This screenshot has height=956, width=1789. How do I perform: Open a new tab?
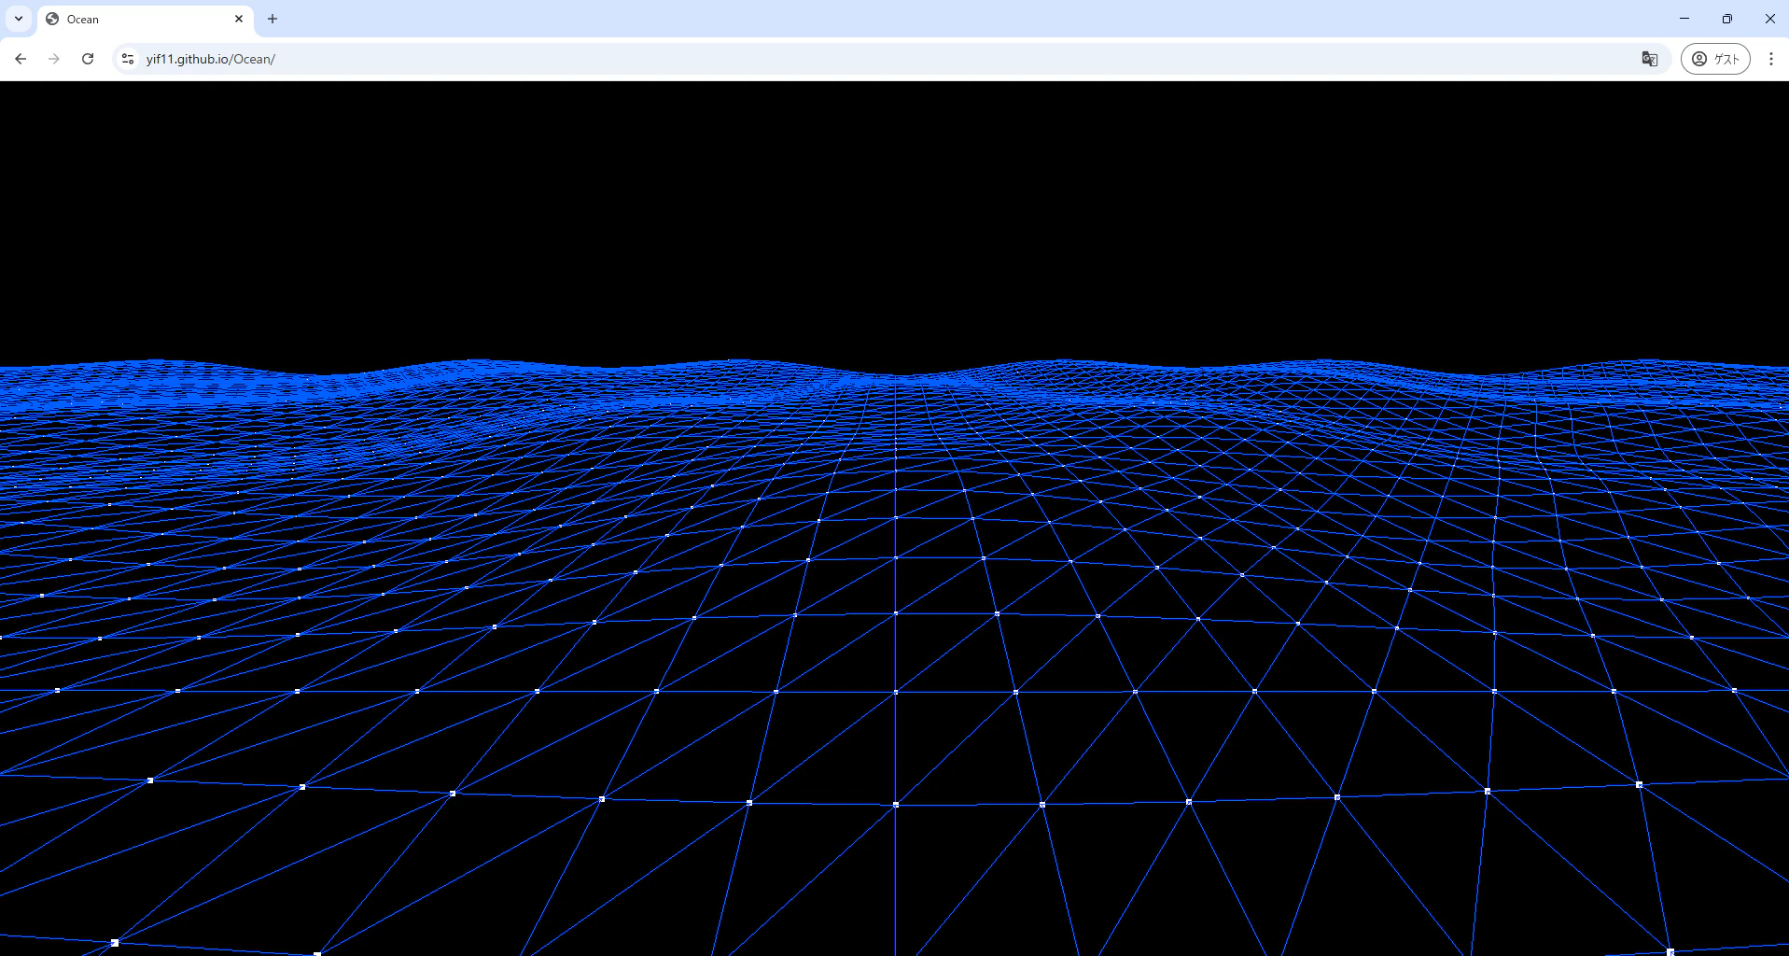pos(273,19)
